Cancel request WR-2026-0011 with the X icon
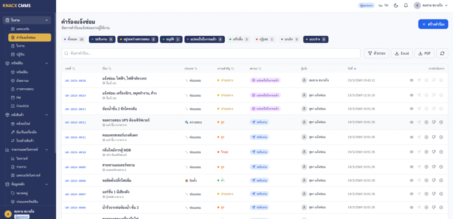Screen dimensions: 453x219 [x=441, y=137]
